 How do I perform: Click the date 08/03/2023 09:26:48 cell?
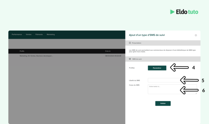point(113,56)
